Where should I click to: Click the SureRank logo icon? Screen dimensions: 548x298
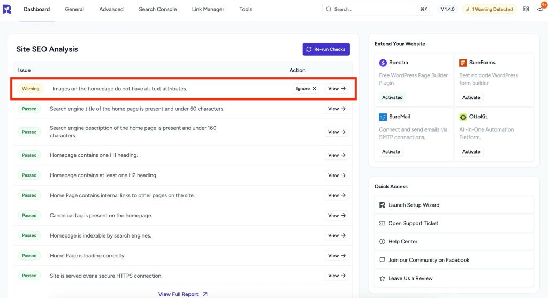[7, 9]
